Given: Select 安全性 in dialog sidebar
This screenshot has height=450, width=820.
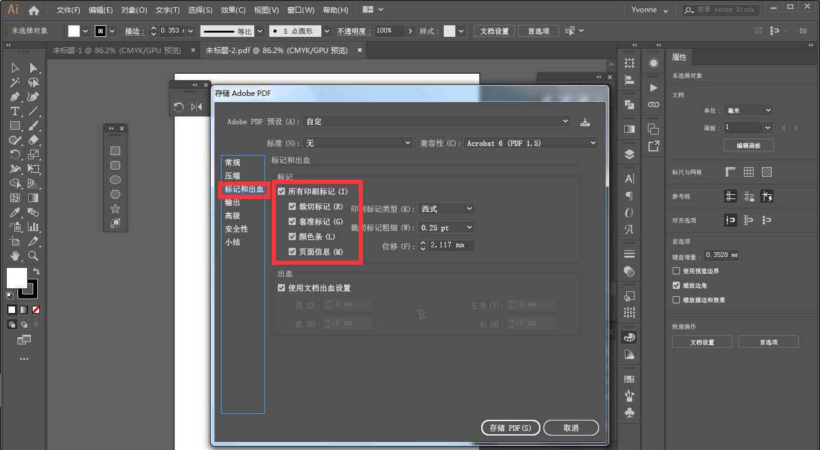Looking at the screenshot, I should [237, 229].
